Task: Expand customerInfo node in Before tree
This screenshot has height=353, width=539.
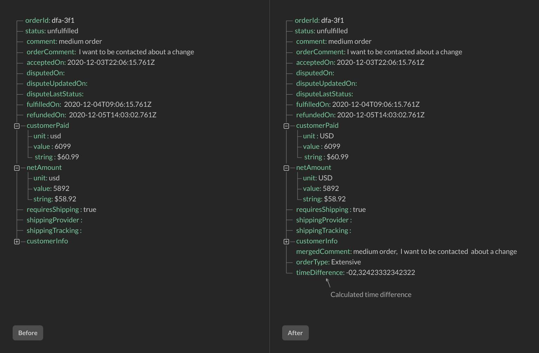Action: 17,242
